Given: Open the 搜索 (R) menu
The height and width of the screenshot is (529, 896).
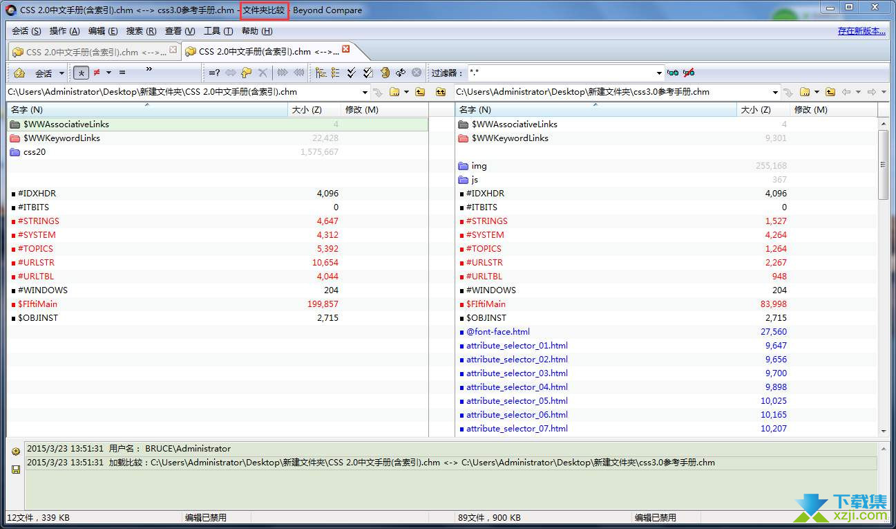Looking at the screenshot, I should pyautogui.click(x=141, y=31).
